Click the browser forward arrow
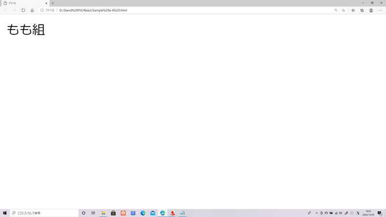386x217 pixels. [x=14, y=10]
